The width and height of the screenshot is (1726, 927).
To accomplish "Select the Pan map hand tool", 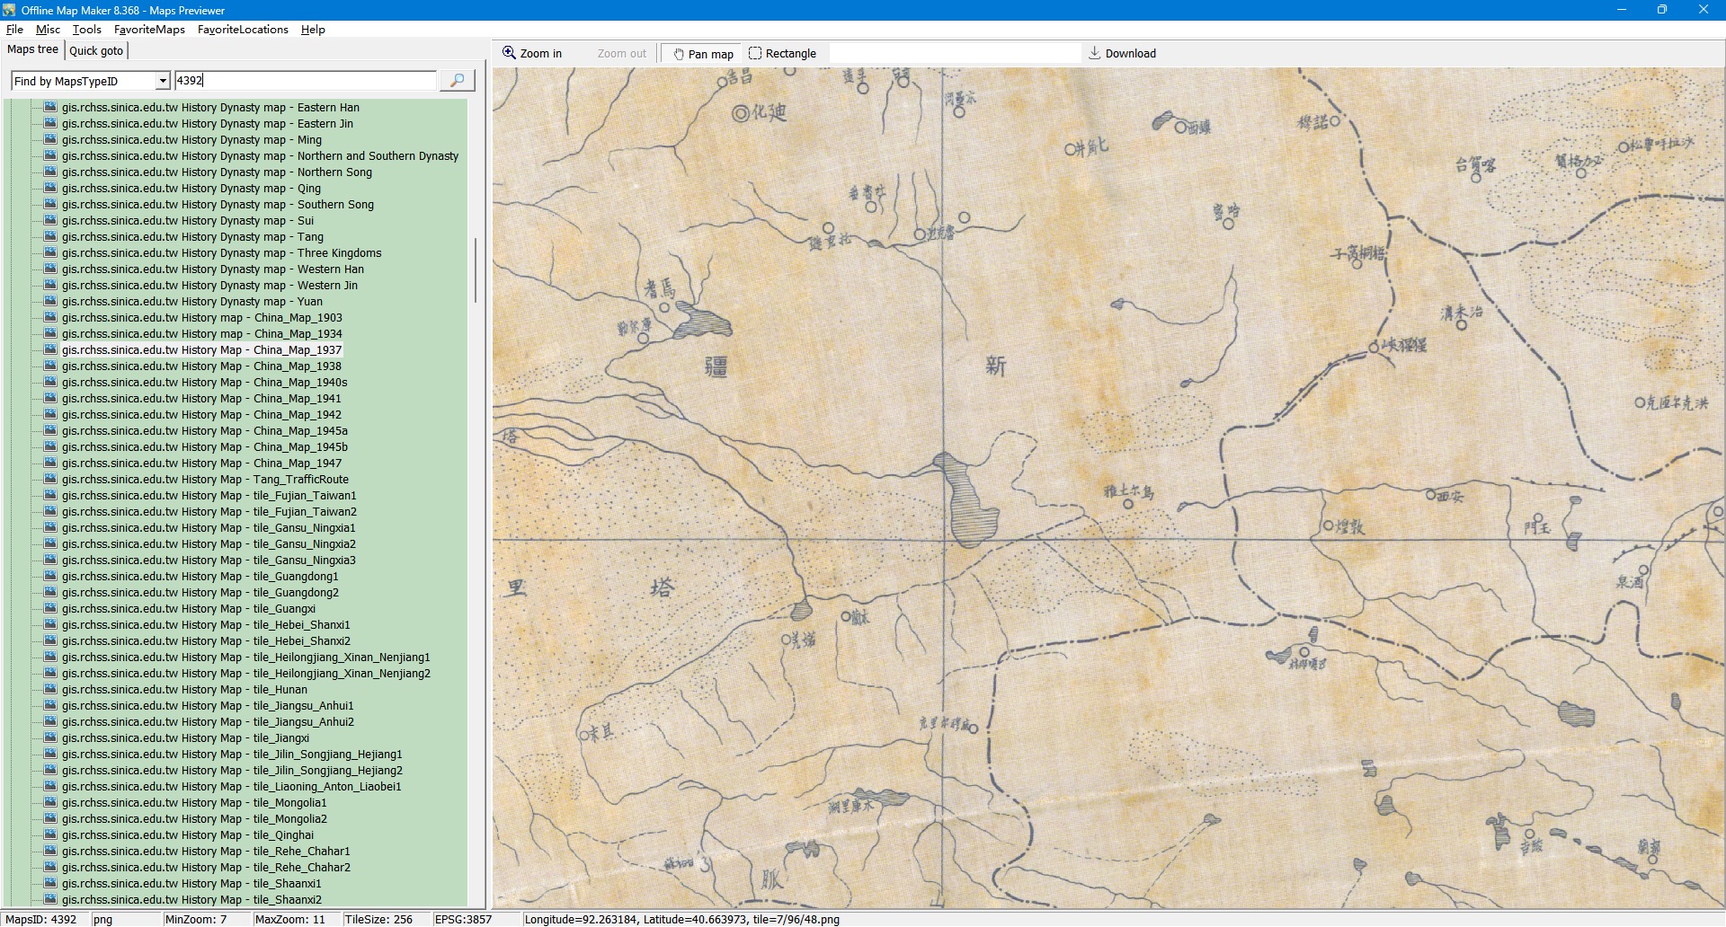I will pyautogui.click(x=703, y=54).
